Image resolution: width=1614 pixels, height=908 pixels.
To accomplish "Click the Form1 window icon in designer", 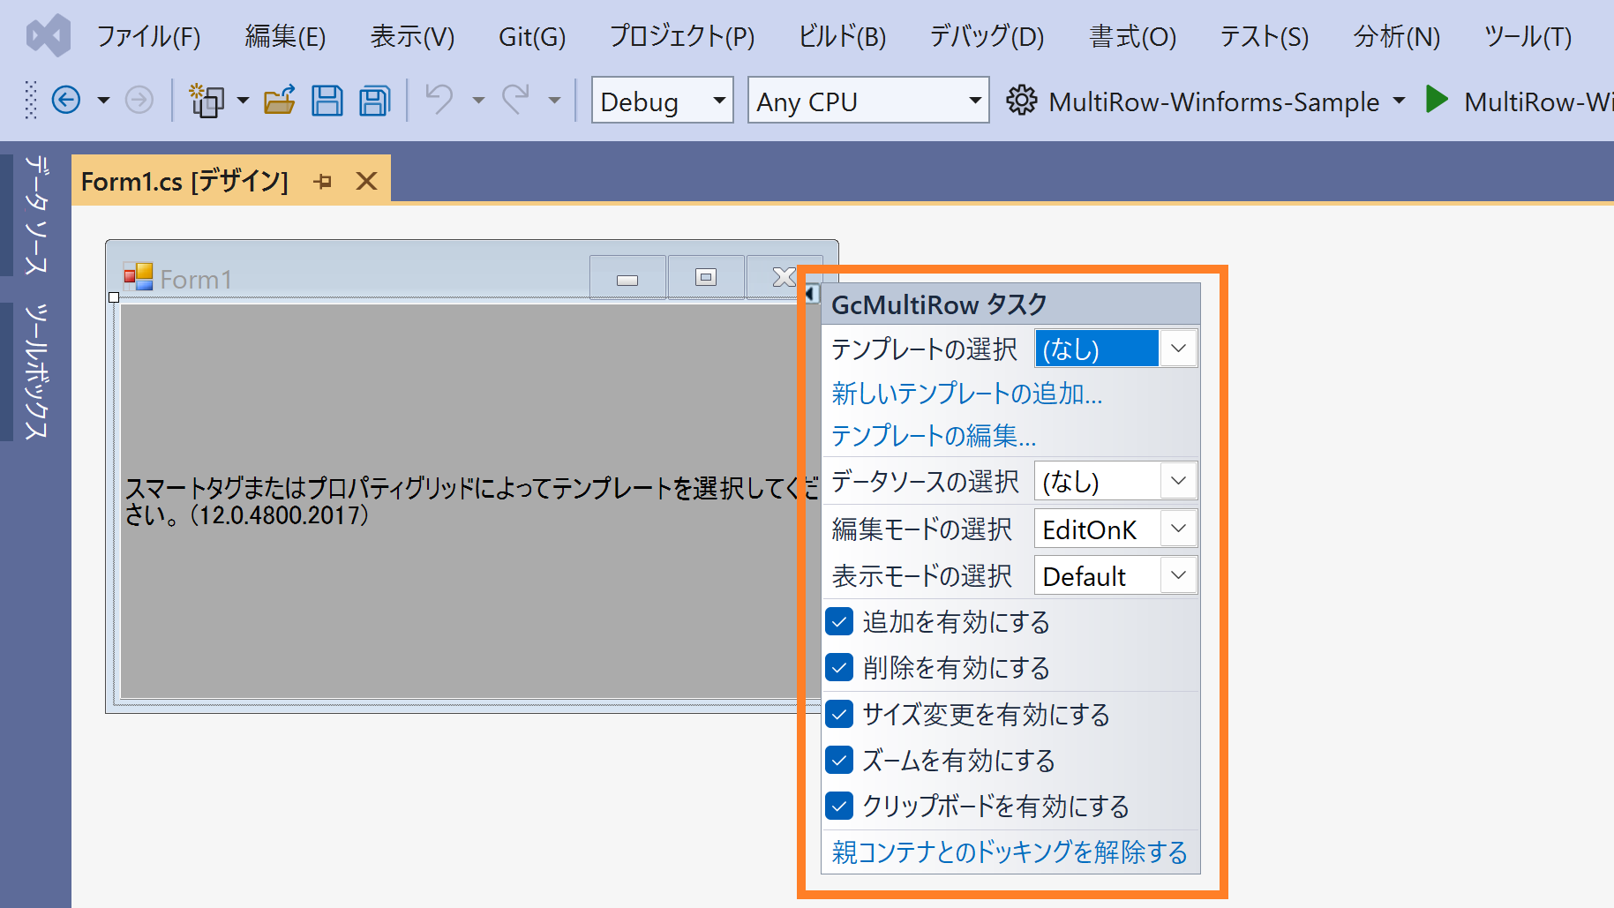I will tap(139, 277).
